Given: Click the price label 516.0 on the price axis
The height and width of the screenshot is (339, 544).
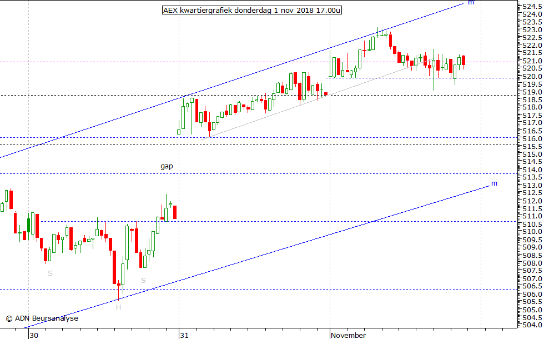Looking at the screenshot, I should [x=532, y=138].
